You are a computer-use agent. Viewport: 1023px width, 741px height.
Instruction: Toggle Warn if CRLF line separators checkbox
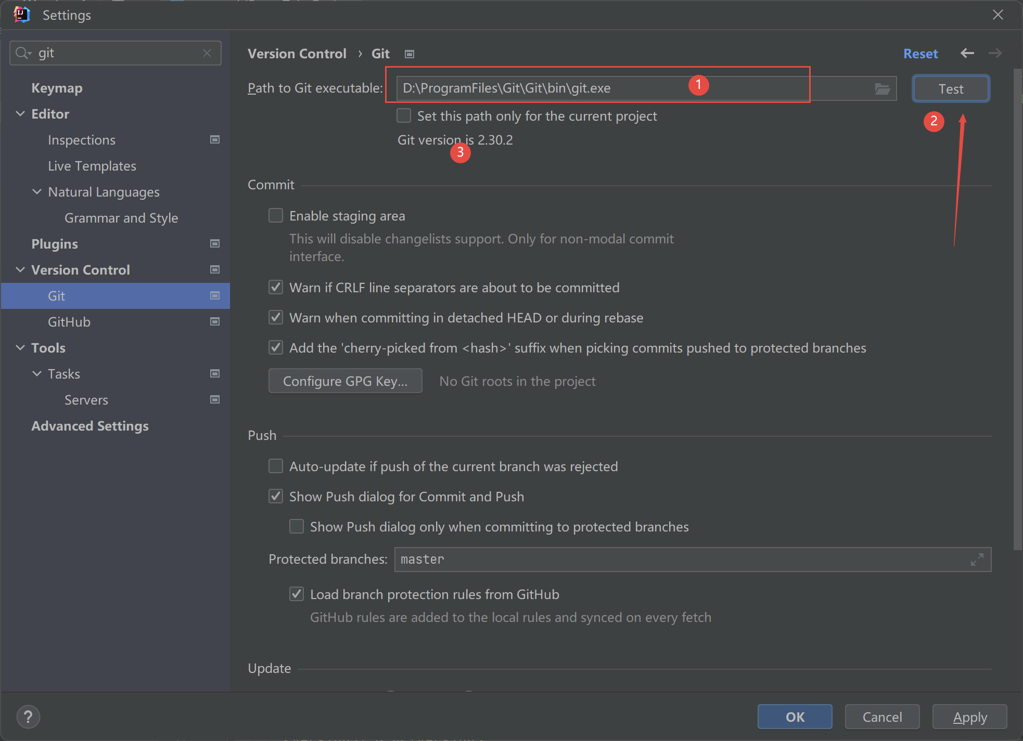point(276,287)
